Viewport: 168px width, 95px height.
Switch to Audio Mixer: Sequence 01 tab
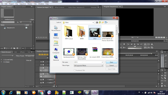pyautogui.click(x=76, y=7)
